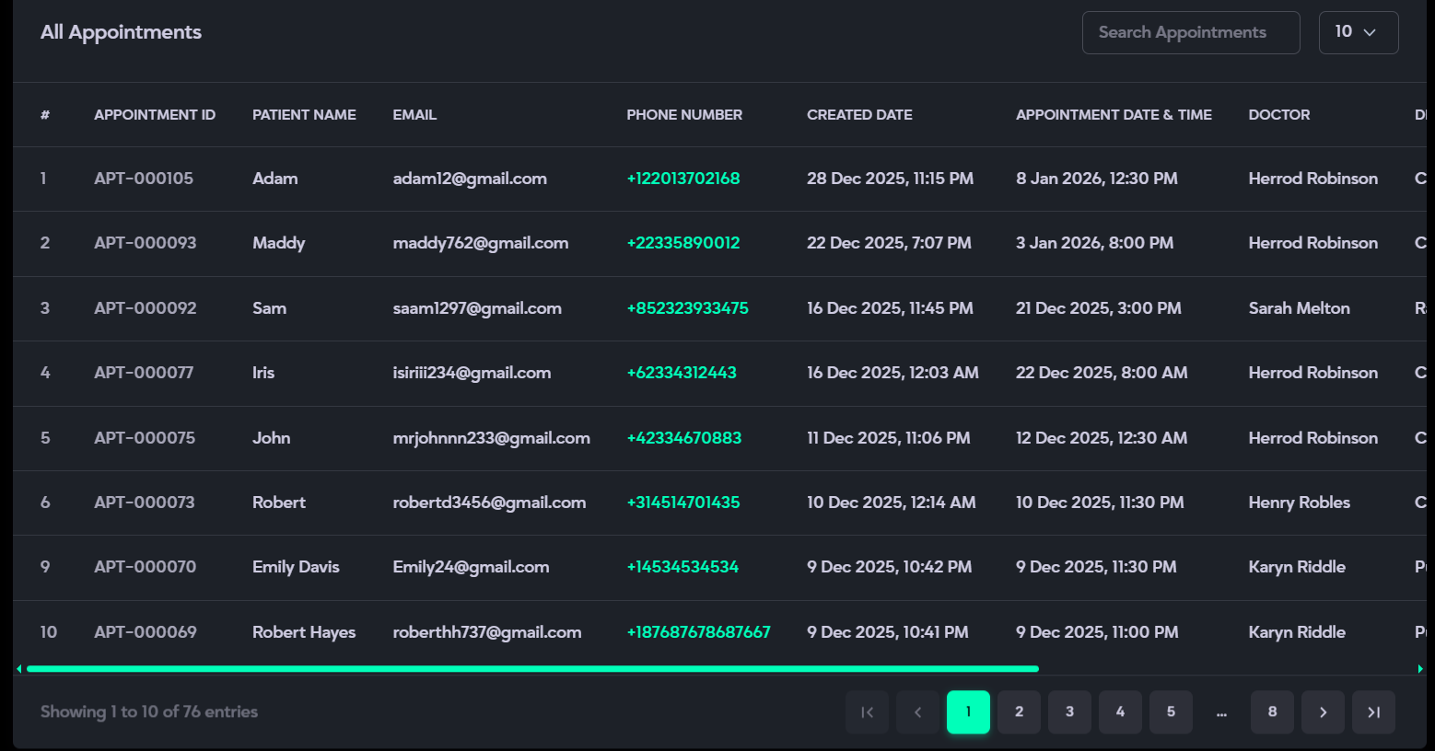Call Emily Davis phone number link
The image size is (1435, 751).
pyautogui.click(x=682, y=567)
